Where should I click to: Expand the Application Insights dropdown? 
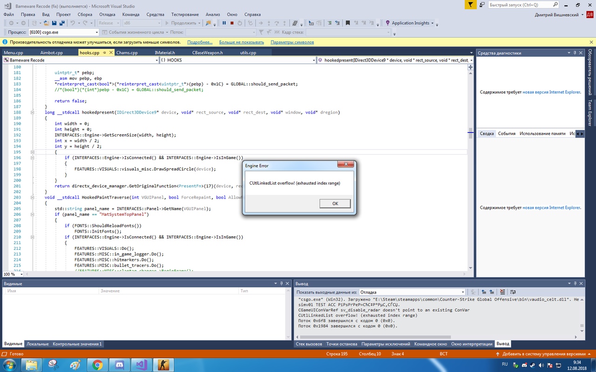(432, 23)
